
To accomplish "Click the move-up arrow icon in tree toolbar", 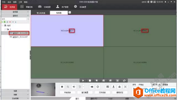I will tap(13, 22).
